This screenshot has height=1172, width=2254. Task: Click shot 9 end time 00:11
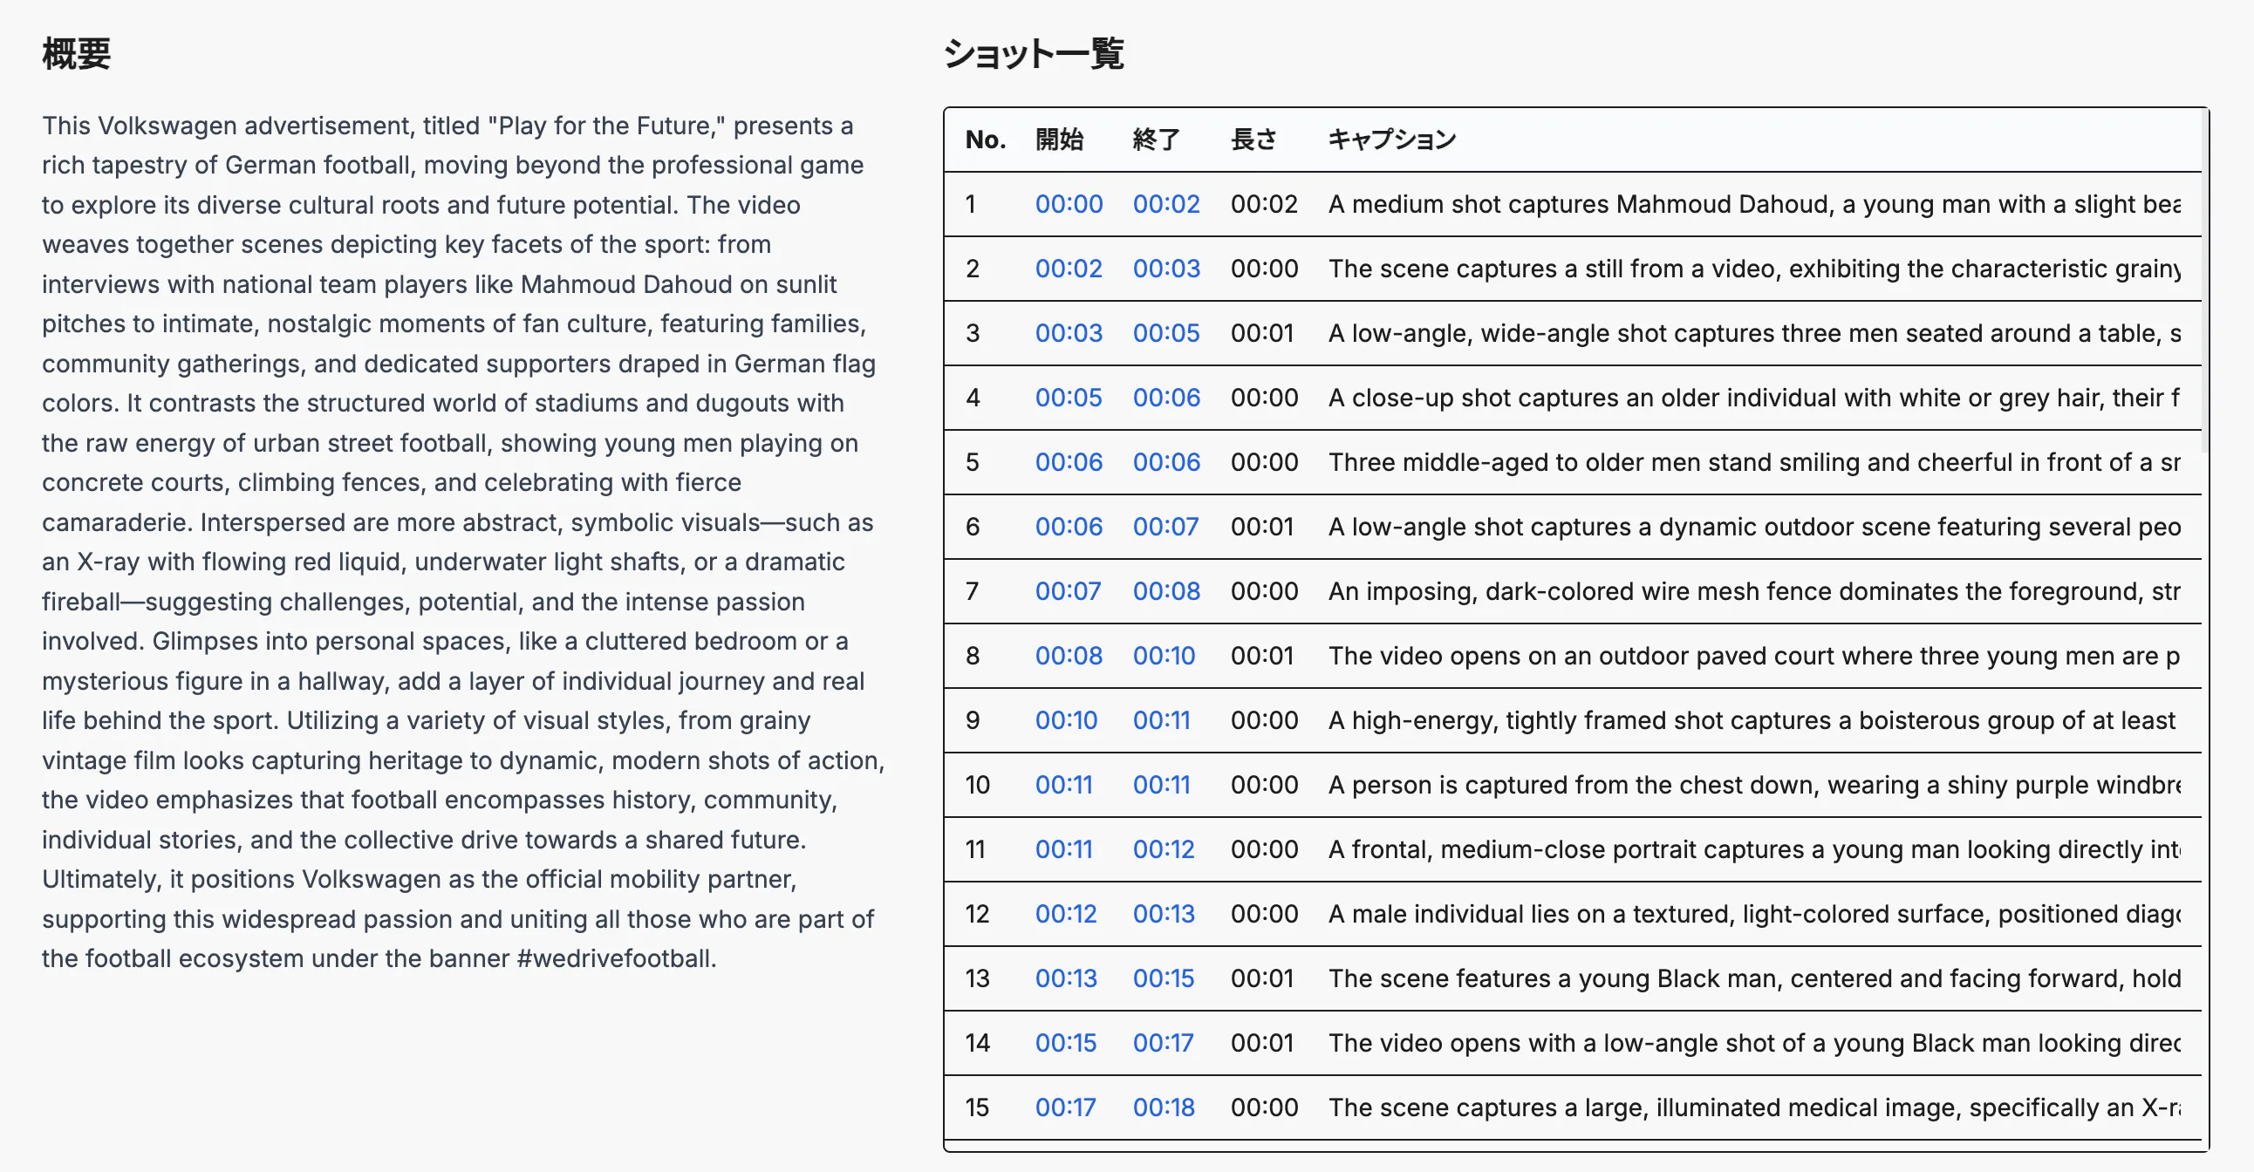click(x=1161, y=720)
